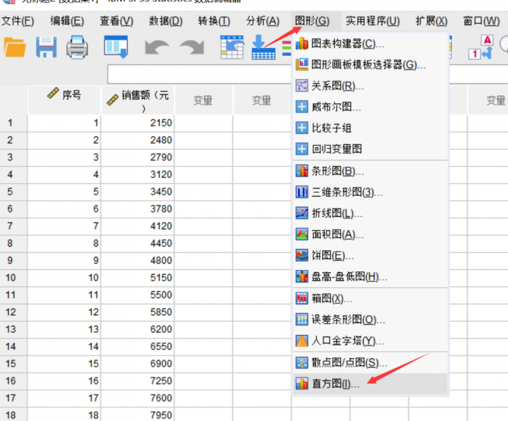Choose Bar chart (条形图) menu item
Viewport: 508px width, 421px height.
(x=371, y=171)
